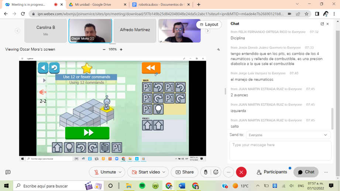
Task: Select Alfredo Martínez's participant tile
Action: point(135,31)
